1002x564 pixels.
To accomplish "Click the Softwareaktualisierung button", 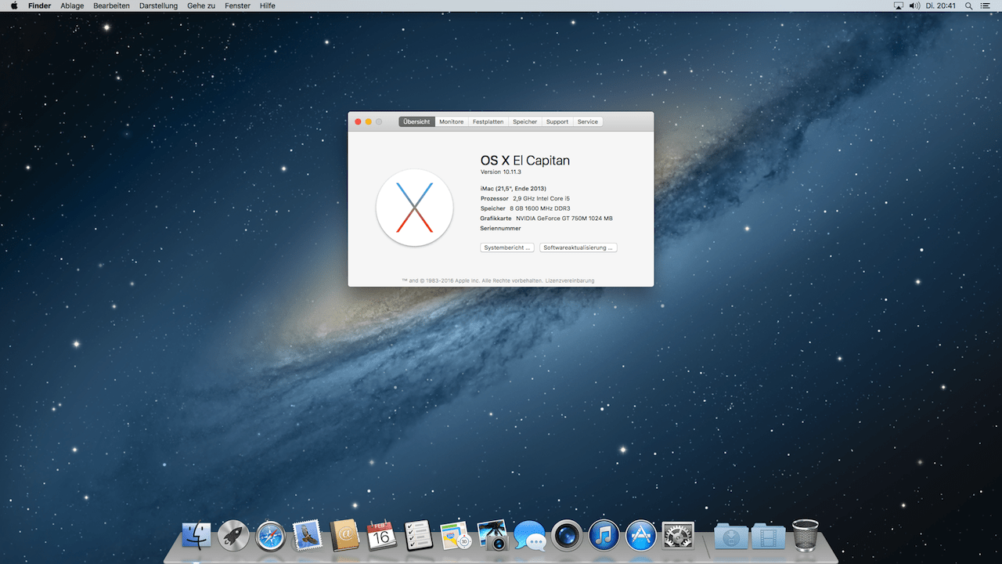I will [578, 248].
